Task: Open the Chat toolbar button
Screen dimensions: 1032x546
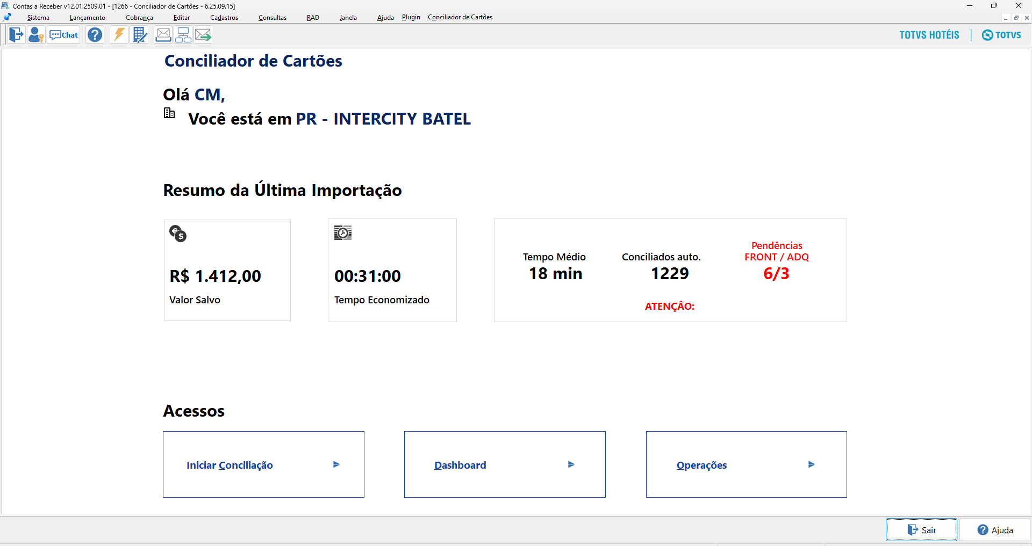Action: (x=64, y=35)
